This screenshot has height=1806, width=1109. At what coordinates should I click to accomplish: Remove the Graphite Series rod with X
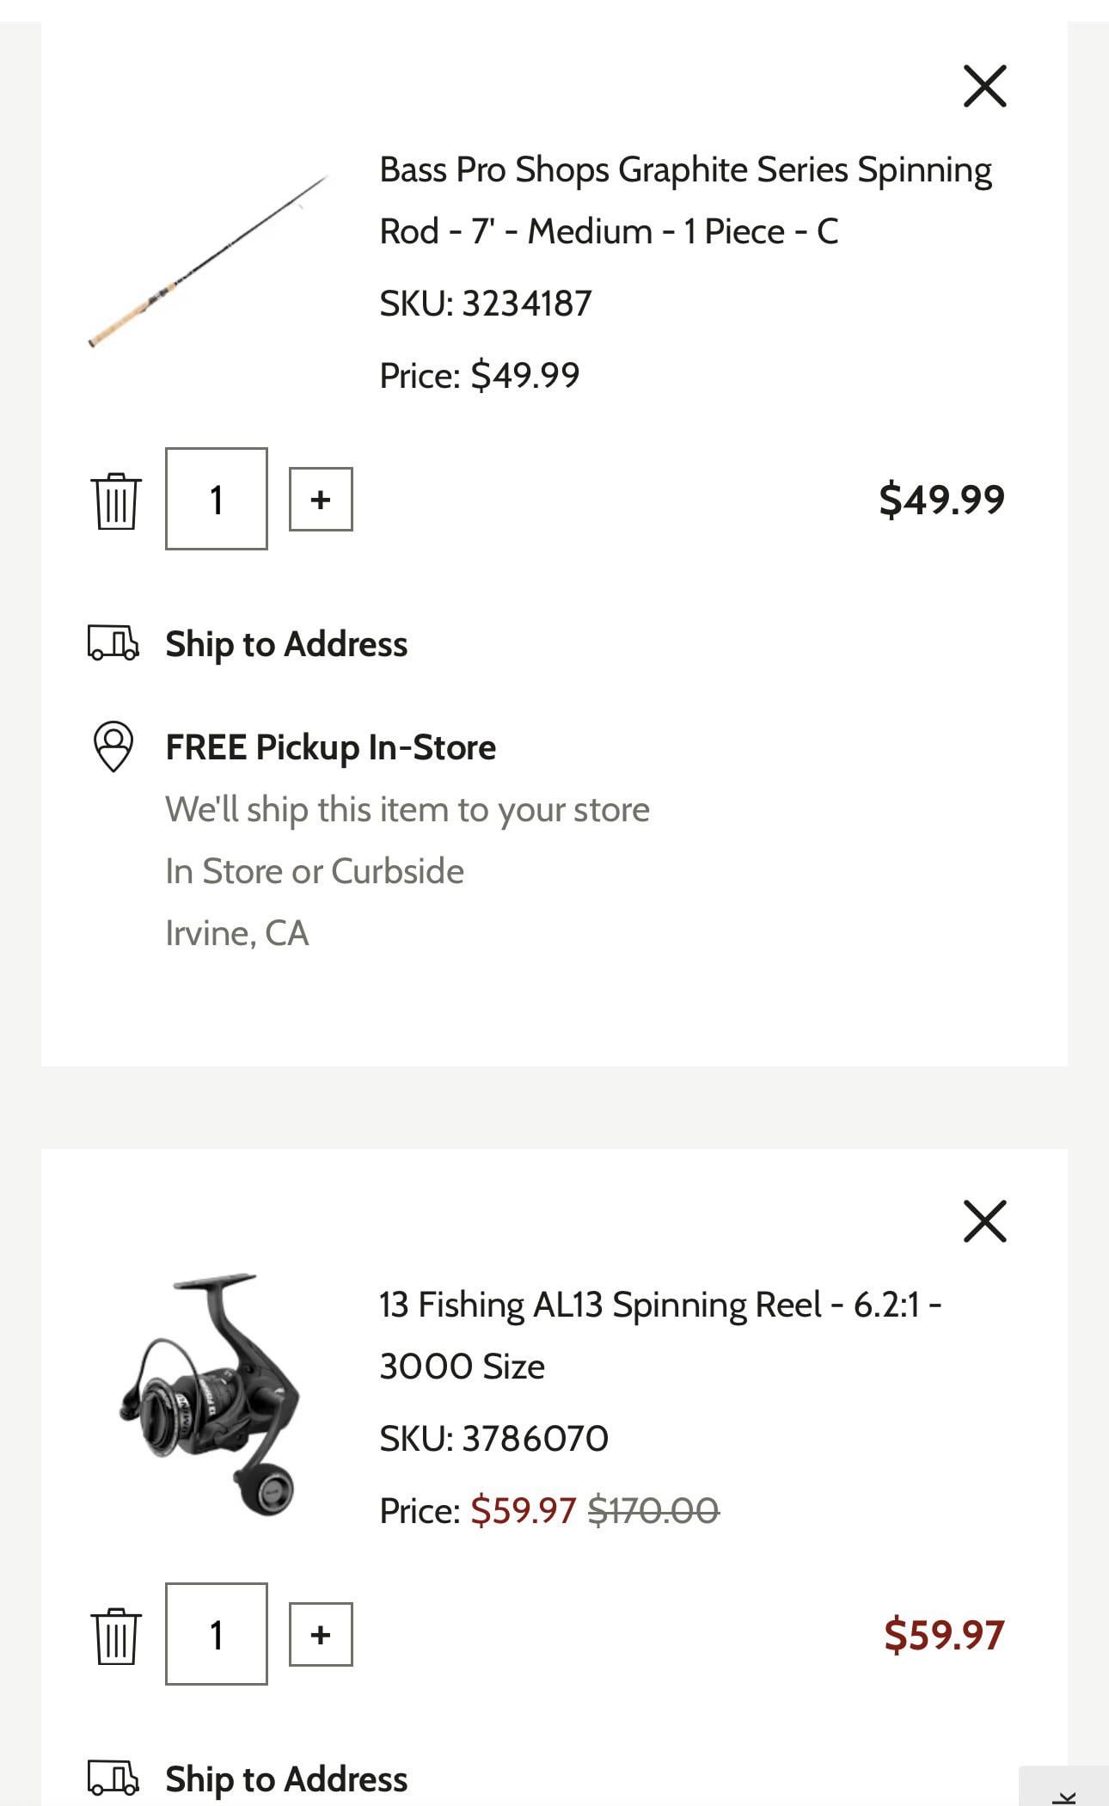(x=984, y=85)
